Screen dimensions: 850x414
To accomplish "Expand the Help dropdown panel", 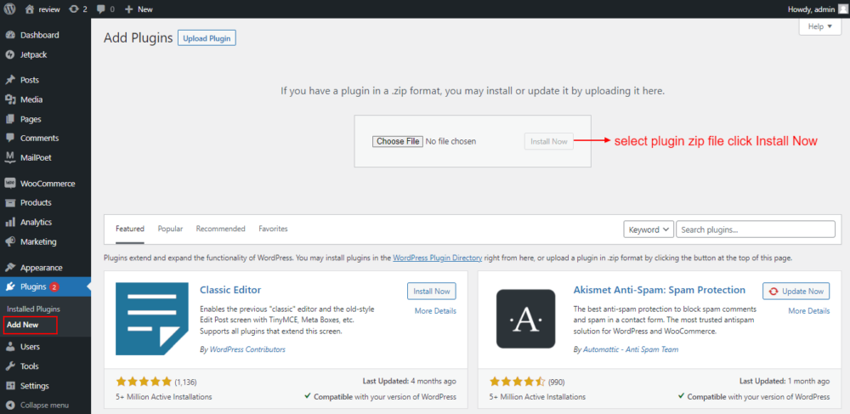I will coord(819,26).
